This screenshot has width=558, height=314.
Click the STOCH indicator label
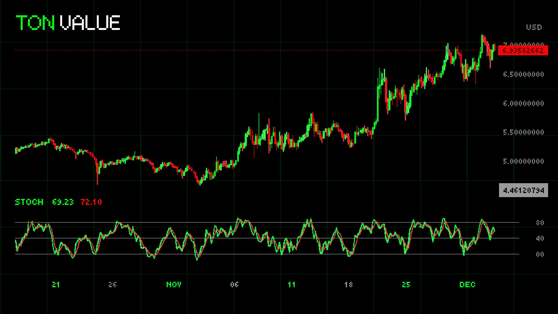tap(29, 202)
